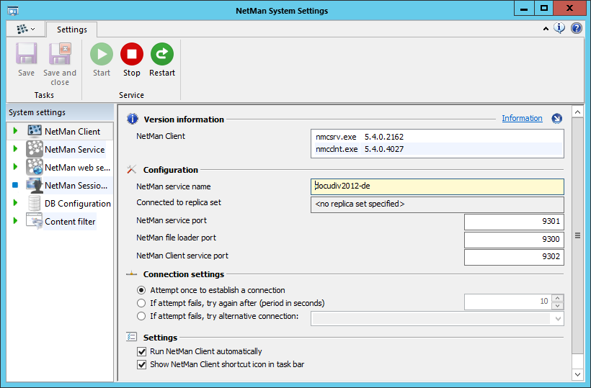Viewport: 591px width, 388px height.
Task: Click the retry period seconds field
Action: coord(507,302)
